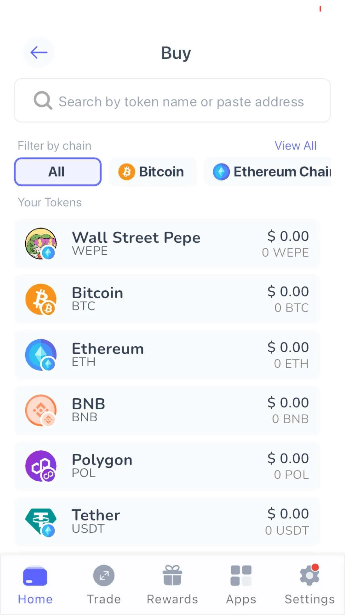Enable the All chain filter
This screenshot has height=615, width=345.
58,172
